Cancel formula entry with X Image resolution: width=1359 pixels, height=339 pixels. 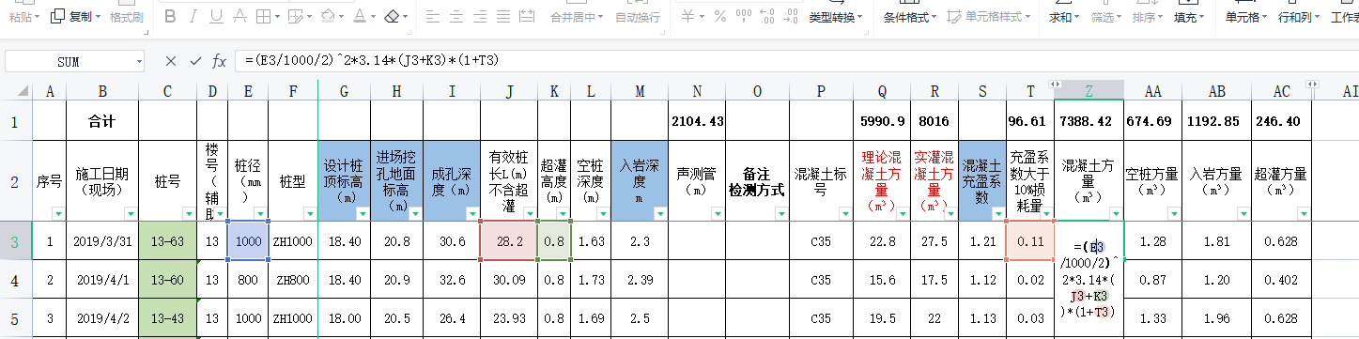tap(170, 61)
